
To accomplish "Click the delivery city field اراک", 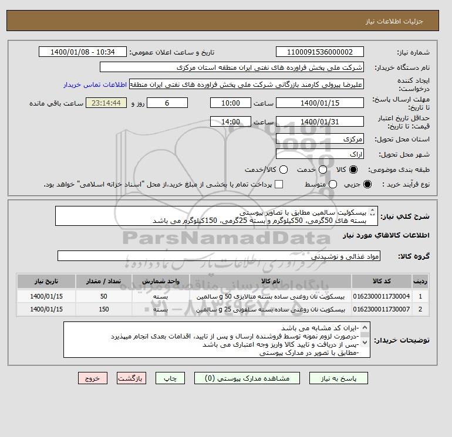I will point(320,154).
